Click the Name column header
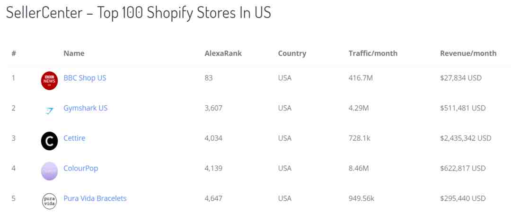The image size is (511, 214). pos(74,53)
